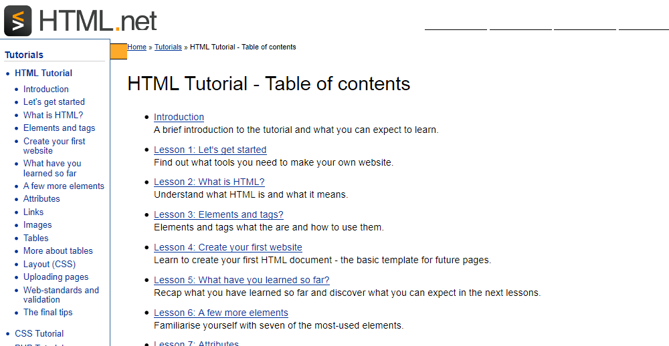Image resolution: width=669 pixels, height=346 pixels.
Task: Click text 'Elements and tags what the are and how to use them.'
Action: [x=269, y=228]
